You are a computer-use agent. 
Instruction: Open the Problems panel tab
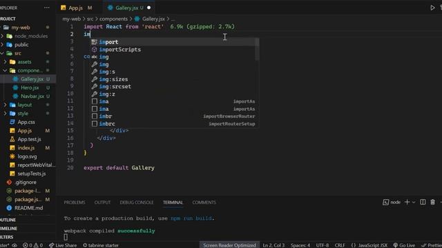[75, 202]
